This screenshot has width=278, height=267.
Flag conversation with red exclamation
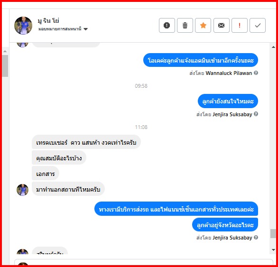(x=240, y=25)
